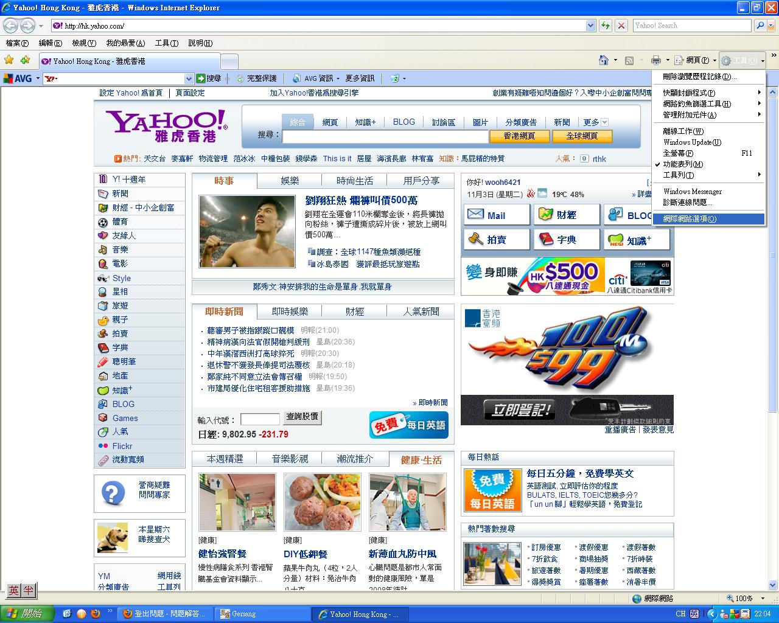779x623 pixels.
Task: Expand 快顯封鎖程式 popup blocker submenu
Action: 708,93
